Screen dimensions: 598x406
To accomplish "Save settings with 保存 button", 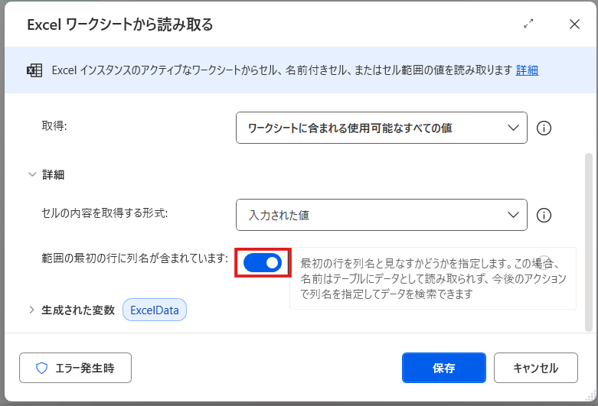I will pos(443,368).
